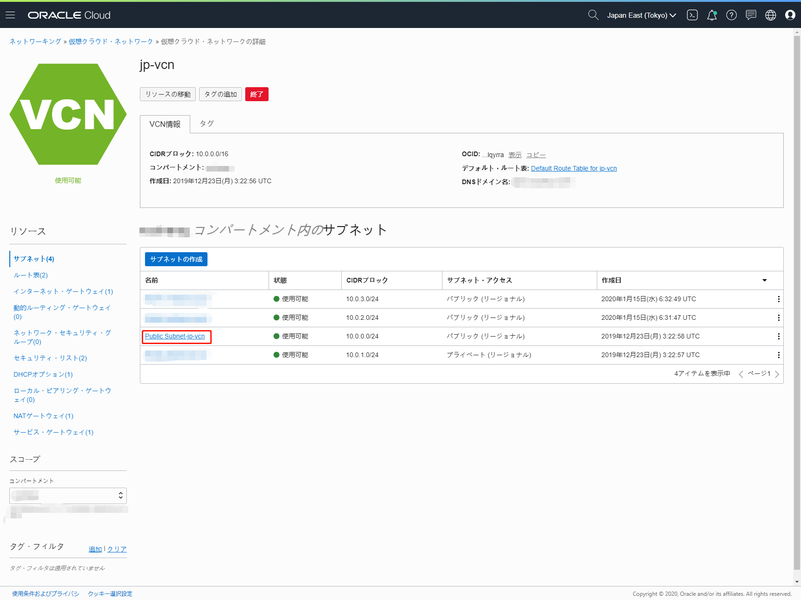Open the user profile avatar menu
Viewport: 801px width, 600px height.
790,15
